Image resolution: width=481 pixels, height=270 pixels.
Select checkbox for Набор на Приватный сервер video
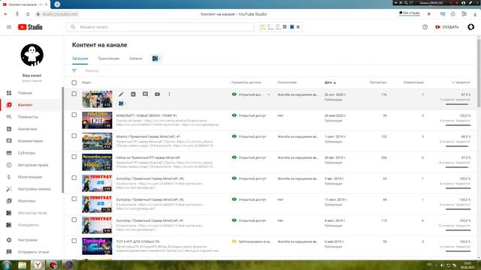[74, 157]
